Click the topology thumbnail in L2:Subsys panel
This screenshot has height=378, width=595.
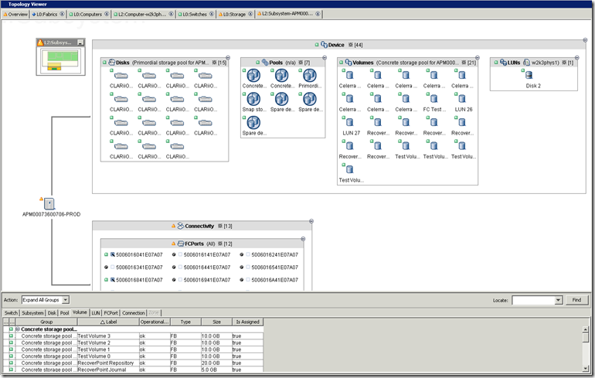point(61,61)
